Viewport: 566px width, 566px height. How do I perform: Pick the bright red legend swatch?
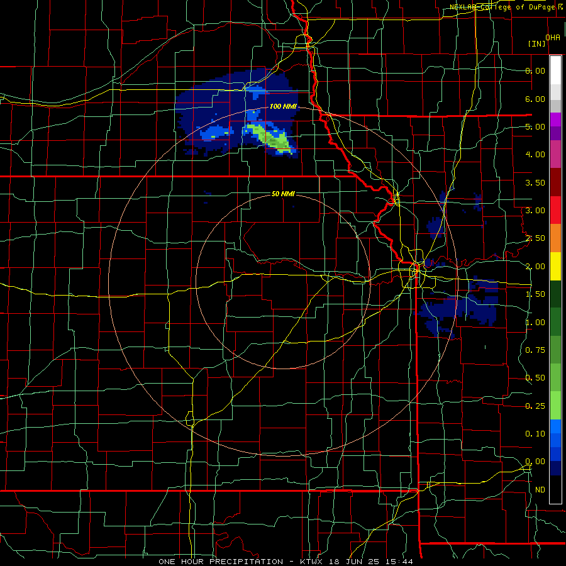click(555, 210)
